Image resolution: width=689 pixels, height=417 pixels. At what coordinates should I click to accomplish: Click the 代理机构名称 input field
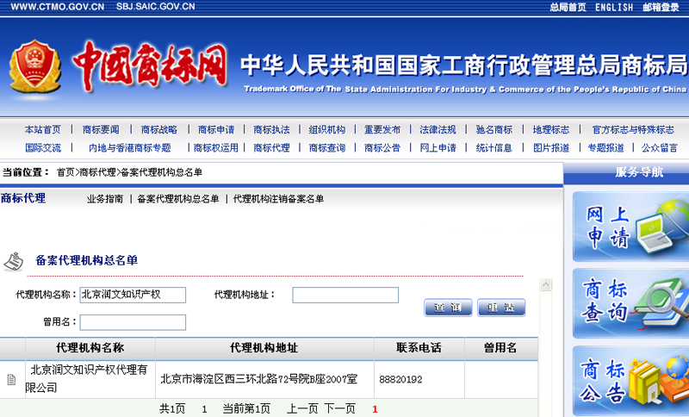pos(133,295)
